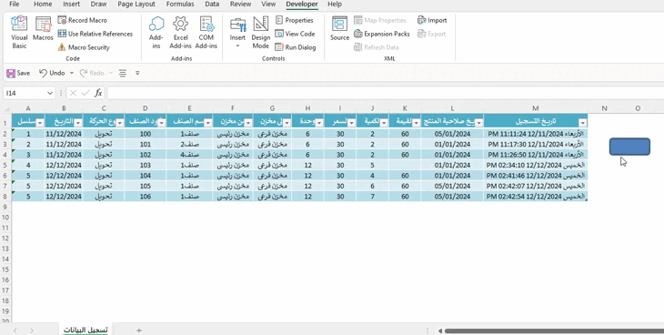Switch to the View tab
Viewport: 664px width, 335px height.
(x=268, y=5)
